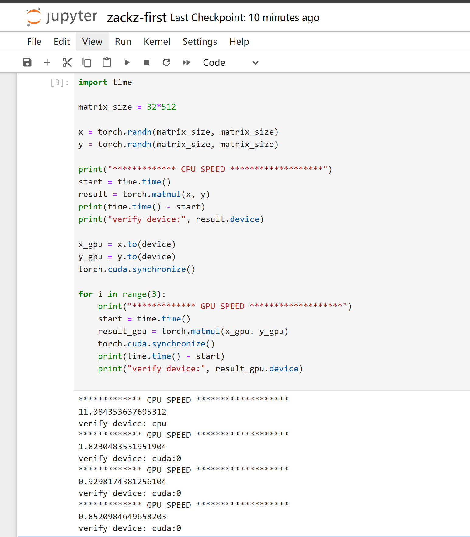Click the Jupyter logo
This screenshot has height=537, width=470.
click(x=62, y=17)
